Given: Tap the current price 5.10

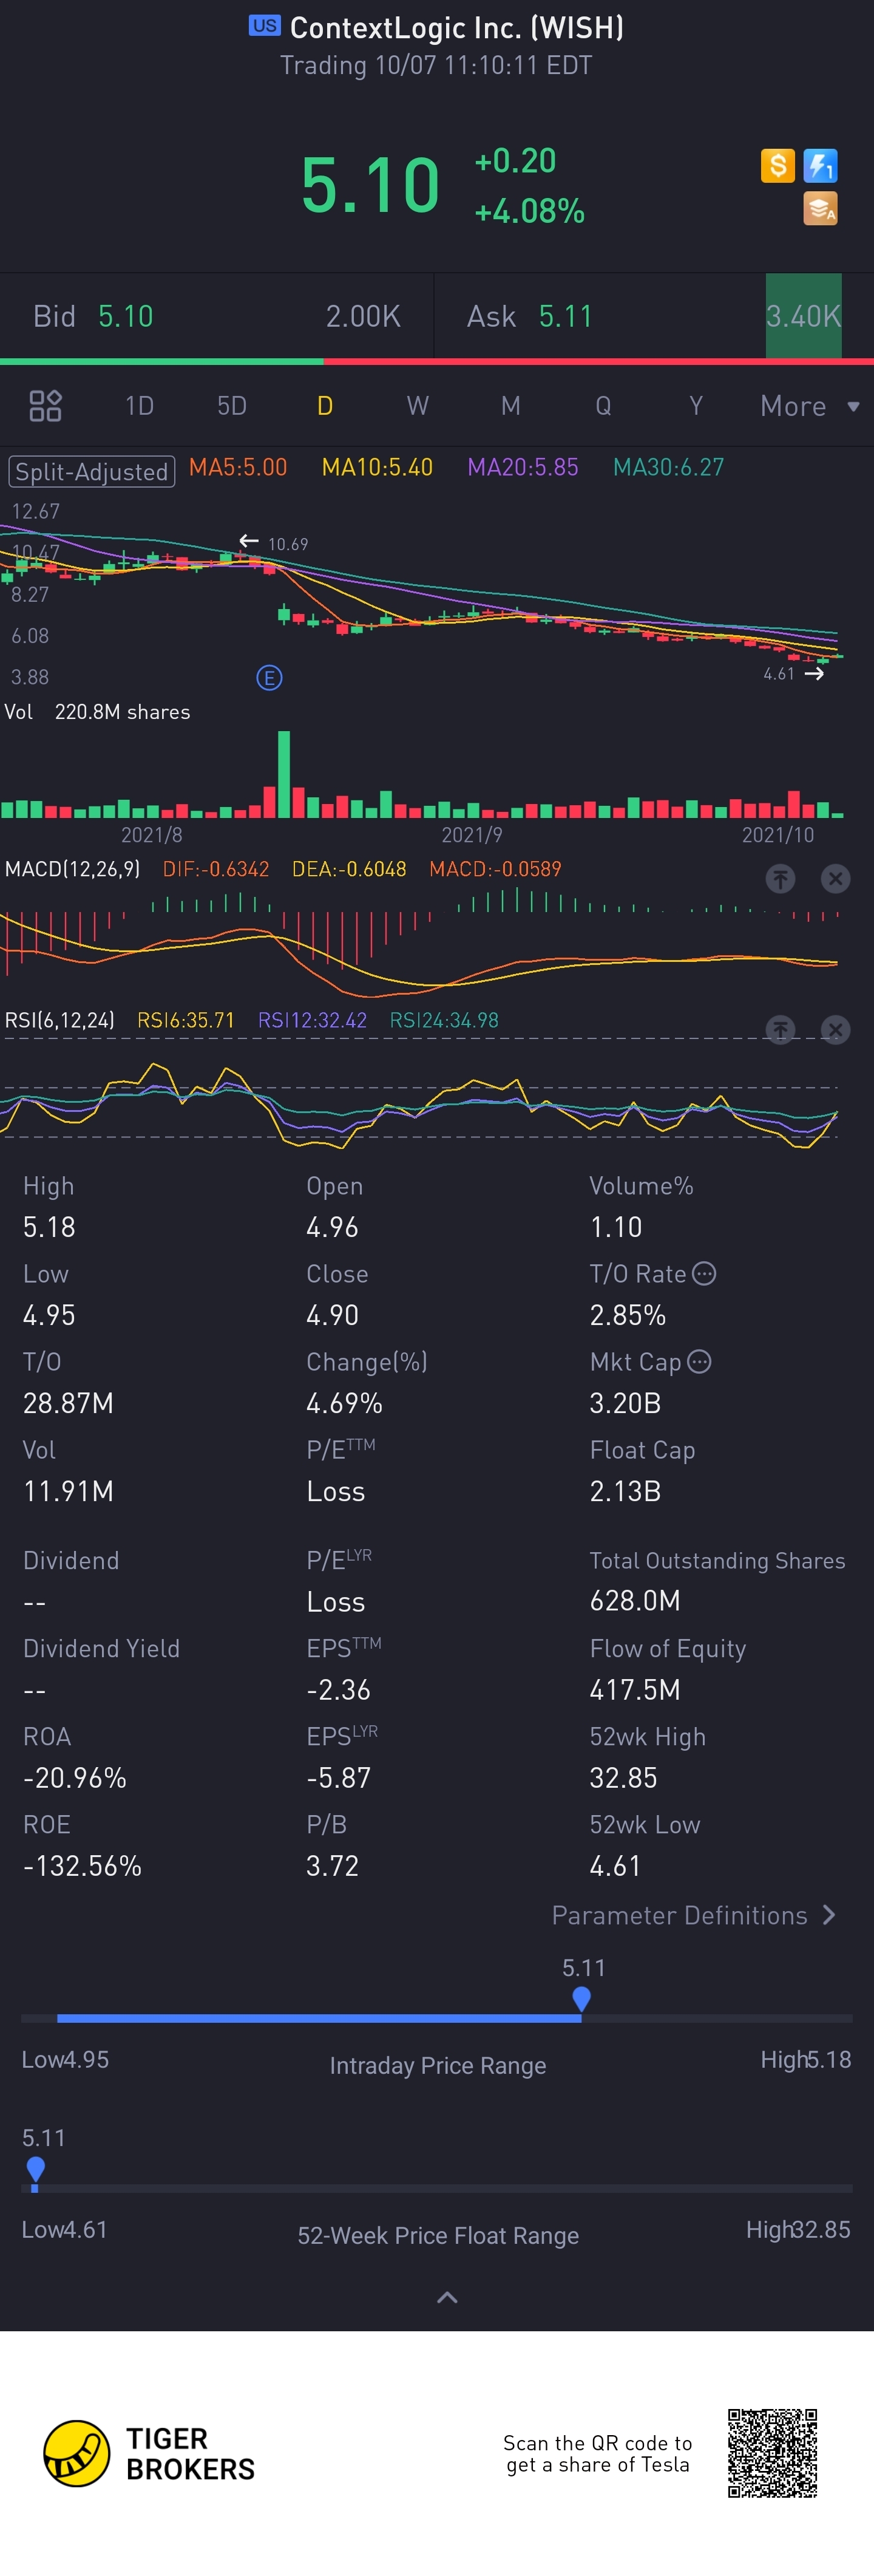Looking at the screenshot, I should (x=370, y=185).
